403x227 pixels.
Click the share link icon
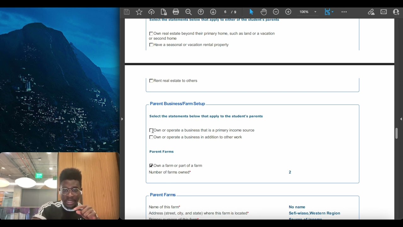click(371, 12)
